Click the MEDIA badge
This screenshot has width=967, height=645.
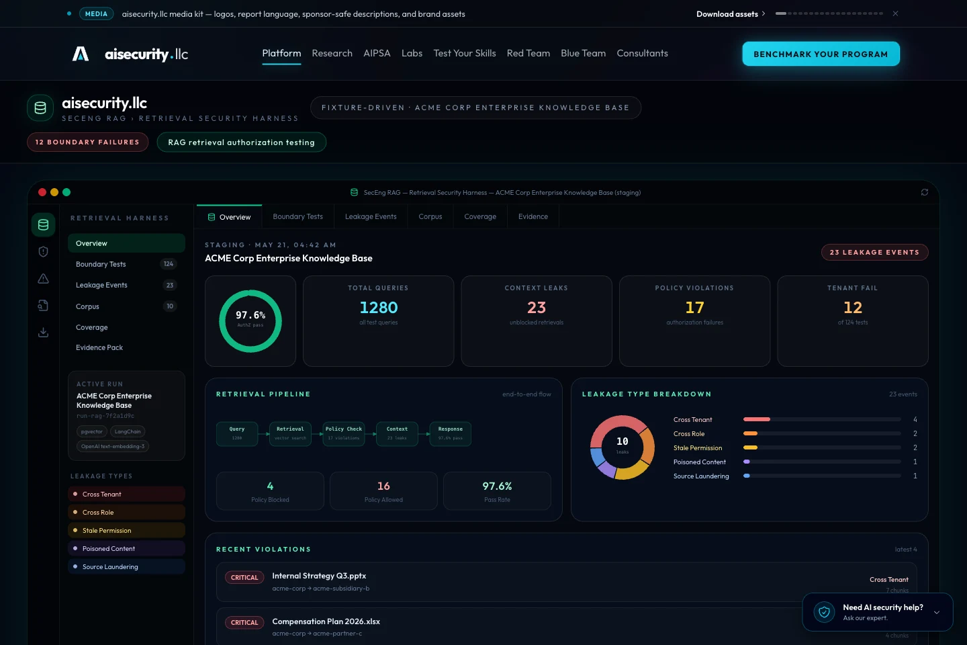click(96, 13)
